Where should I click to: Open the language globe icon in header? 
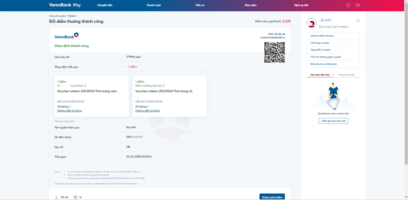(x=348, y=5)
